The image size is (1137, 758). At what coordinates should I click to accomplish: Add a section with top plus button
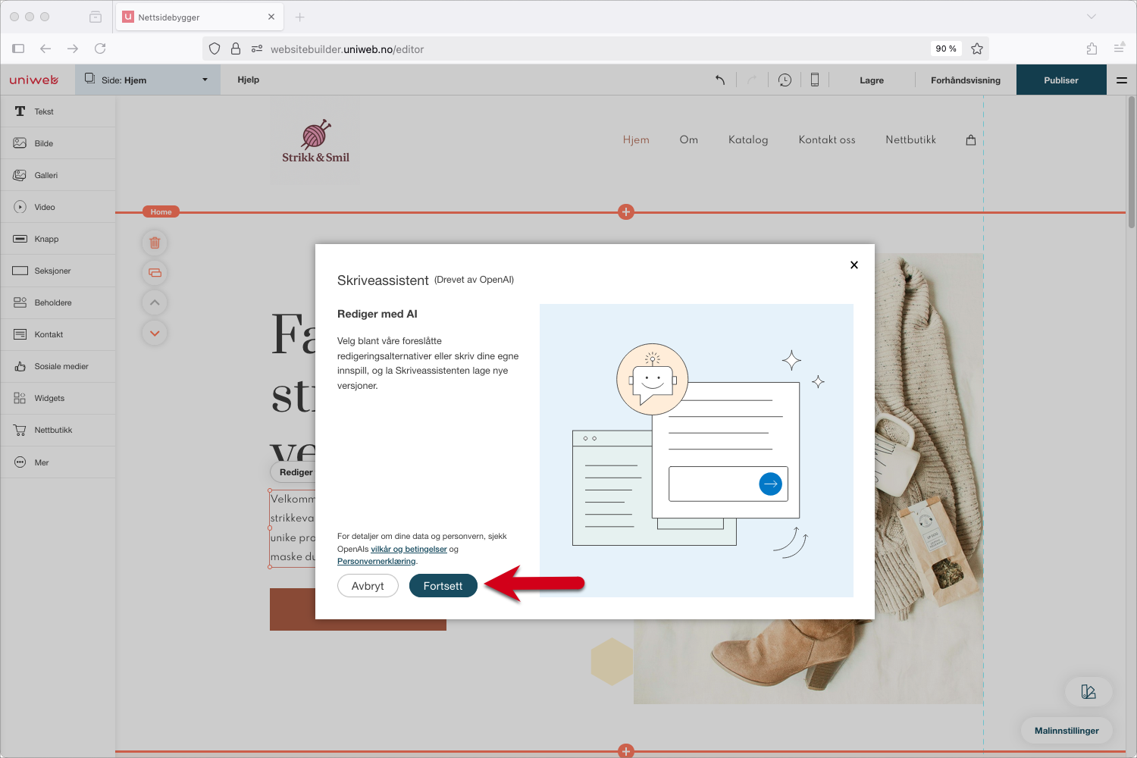[x=626, y=212]
